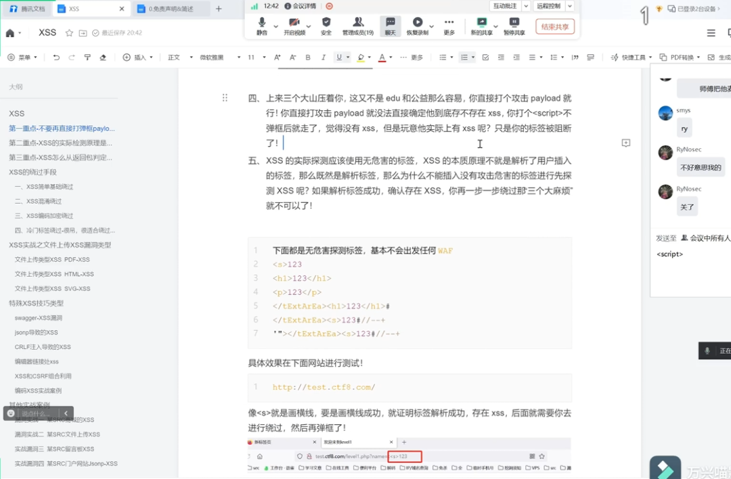Toggle underline formatting

point(339,58)
